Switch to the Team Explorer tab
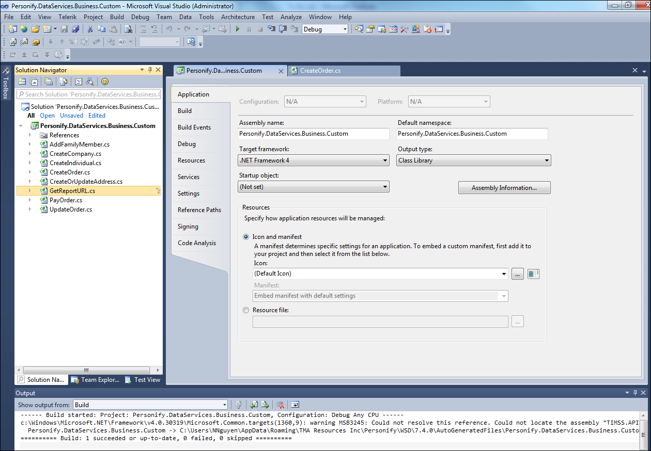Screen dimensions: 651x451 [x=95, y=380]
